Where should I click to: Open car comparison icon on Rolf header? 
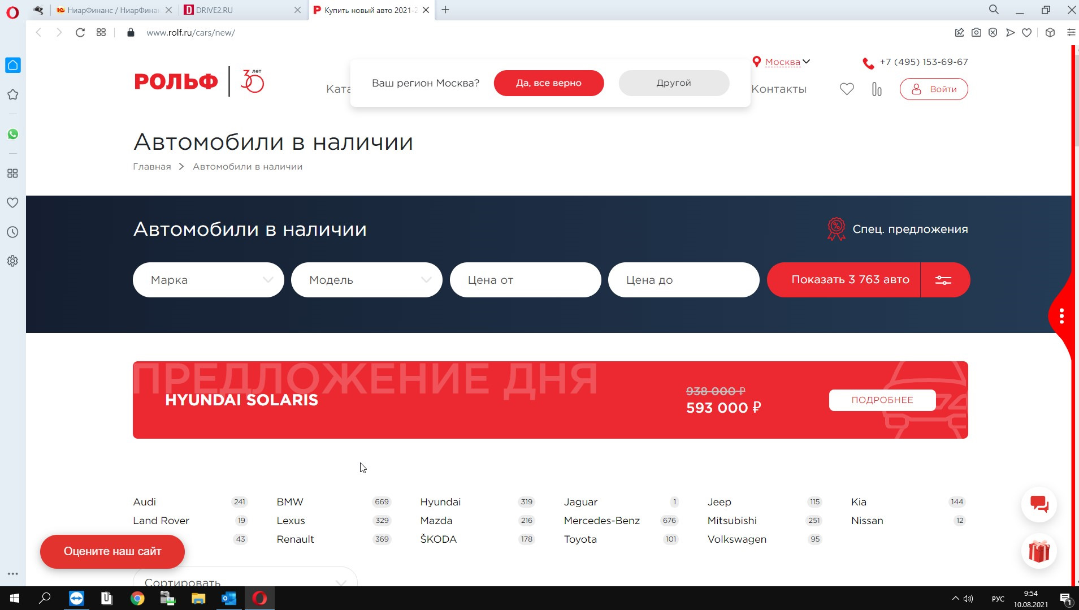point(877,89)
